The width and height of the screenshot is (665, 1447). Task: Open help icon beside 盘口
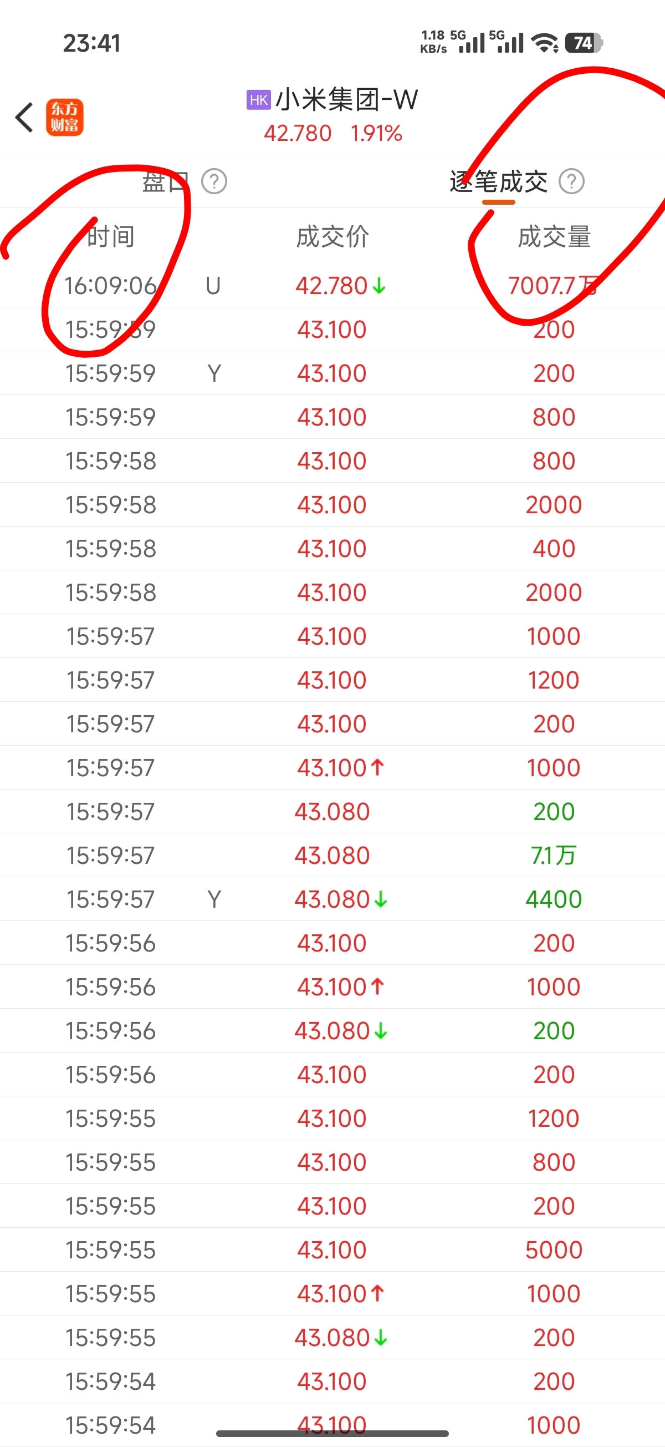tap(214, 181)
